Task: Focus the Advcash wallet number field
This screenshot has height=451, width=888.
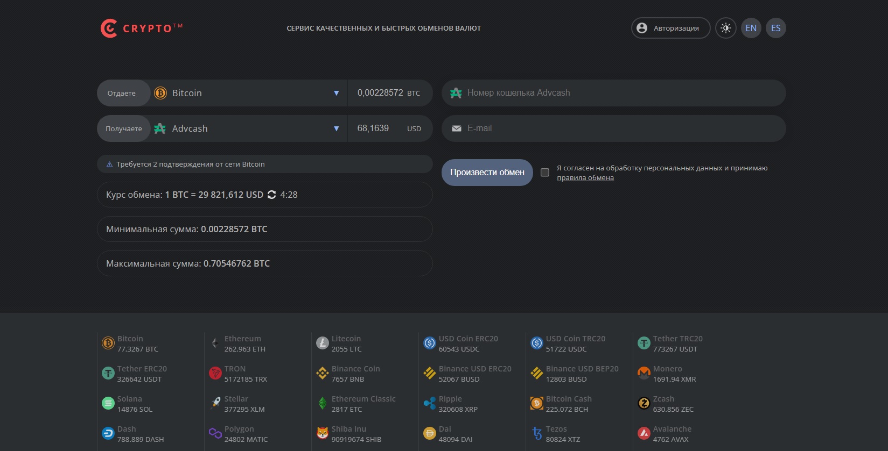Action: click(x=614, y=93)
